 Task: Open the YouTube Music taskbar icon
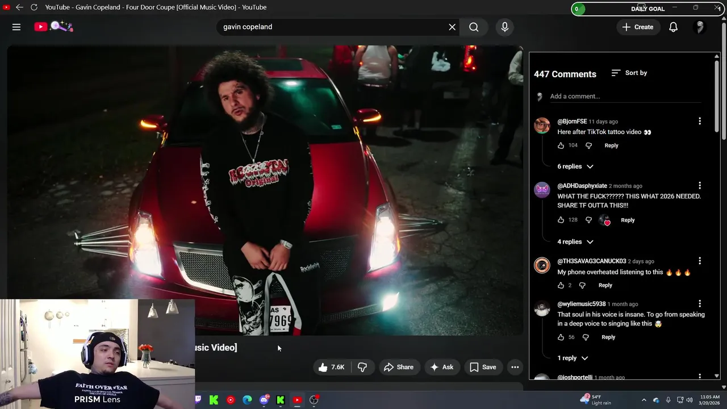[x=230, y=400]
